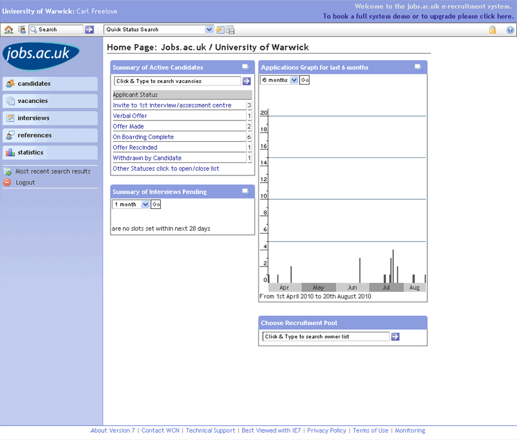Image resolution: width=517 pixels, height=440 pixels.
Task: Open the Quick Status Search dropdown
Action: [x=209, y=30]
